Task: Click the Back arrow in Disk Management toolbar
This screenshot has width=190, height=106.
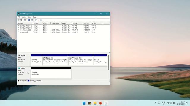Action: tap(18, 20)
